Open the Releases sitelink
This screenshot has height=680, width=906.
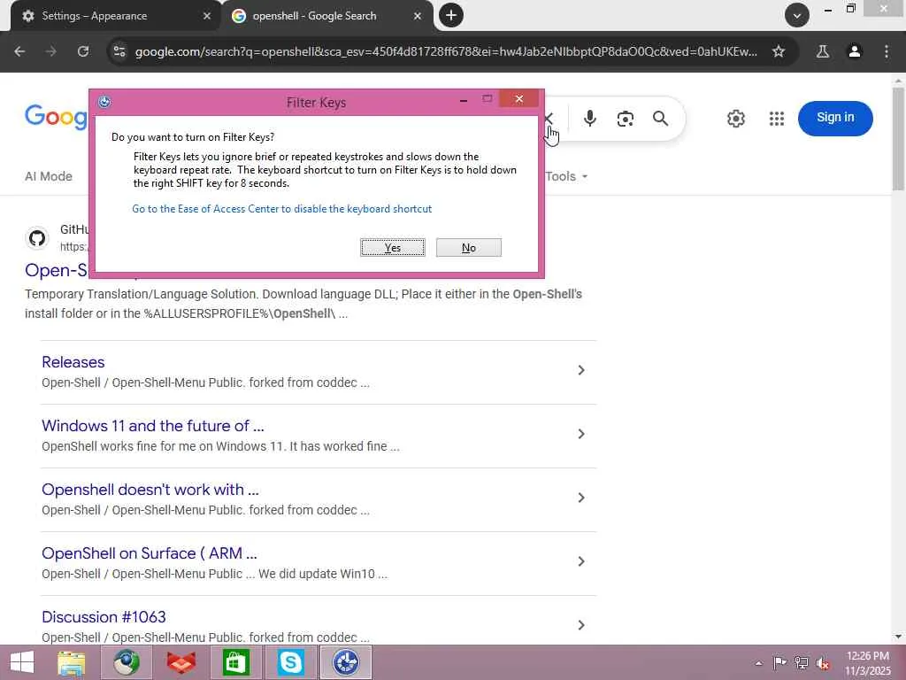73,362
